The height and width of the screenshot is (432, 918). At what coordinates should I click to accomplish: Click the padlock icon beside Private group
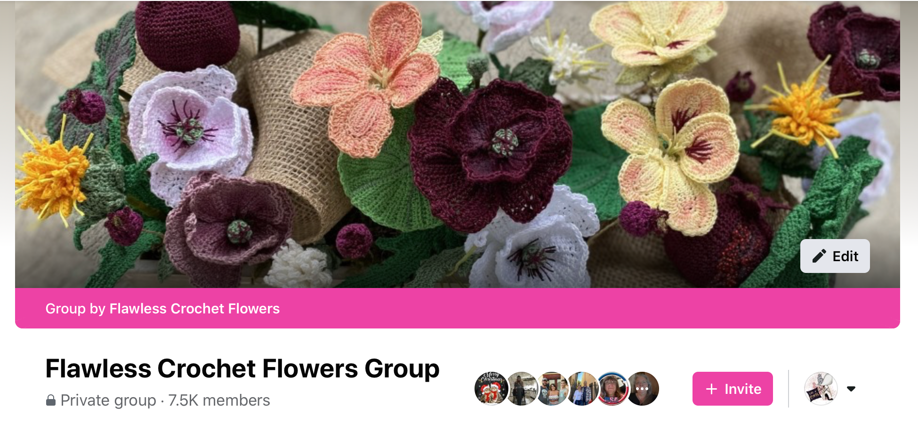[51, 400]
